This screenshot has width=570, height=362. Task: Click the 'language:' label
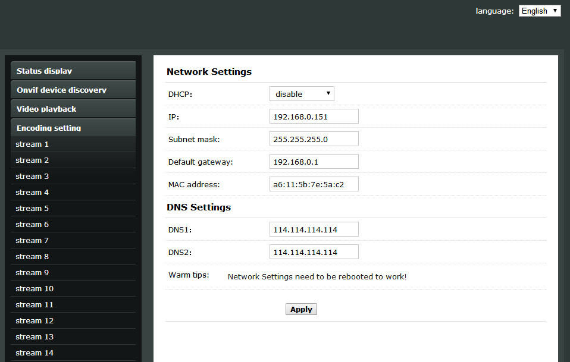495,11
